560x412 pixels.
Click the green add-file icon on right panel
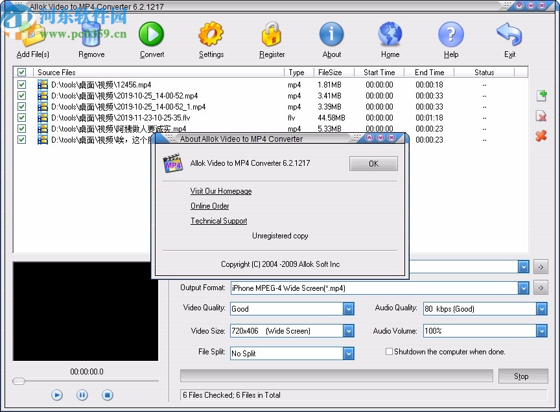tap(541, 95)
